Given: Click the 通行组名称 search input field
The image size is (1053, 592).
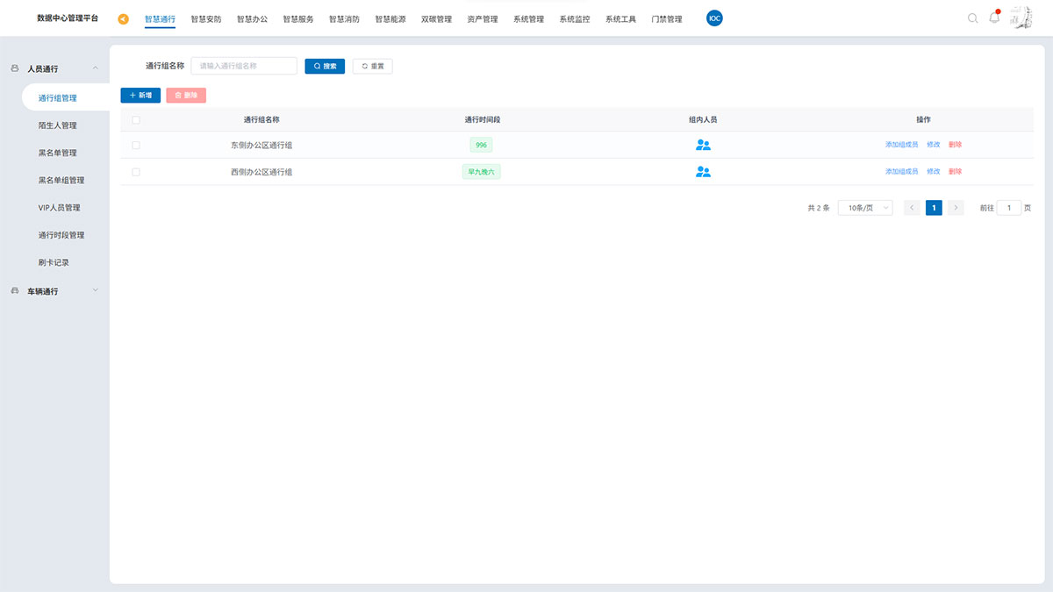Looking at the screenshot, I should tap(244, 66).
